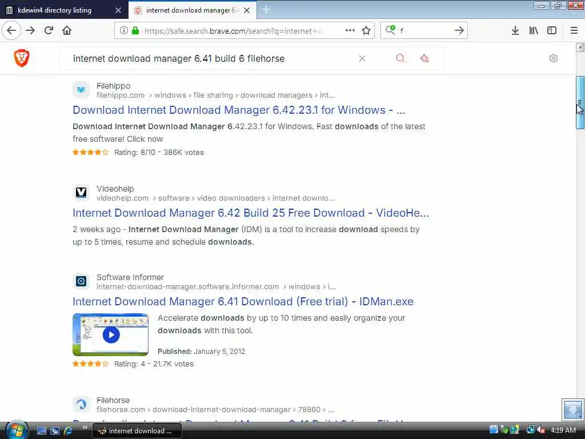Viewport: 585px width, 439px height.
Task: Click the Rating: 4 - 21.7K votes text
Action: (154, 364)
